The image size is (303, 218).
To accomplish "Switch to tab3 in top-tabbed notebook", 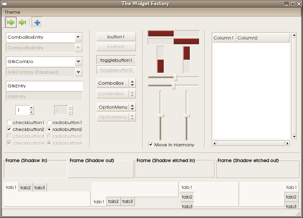I will tap(39, 187).
